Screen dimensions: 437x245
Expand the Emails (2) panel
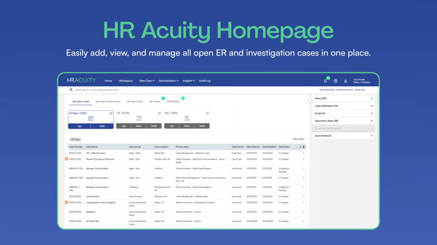tap(343, 113)
